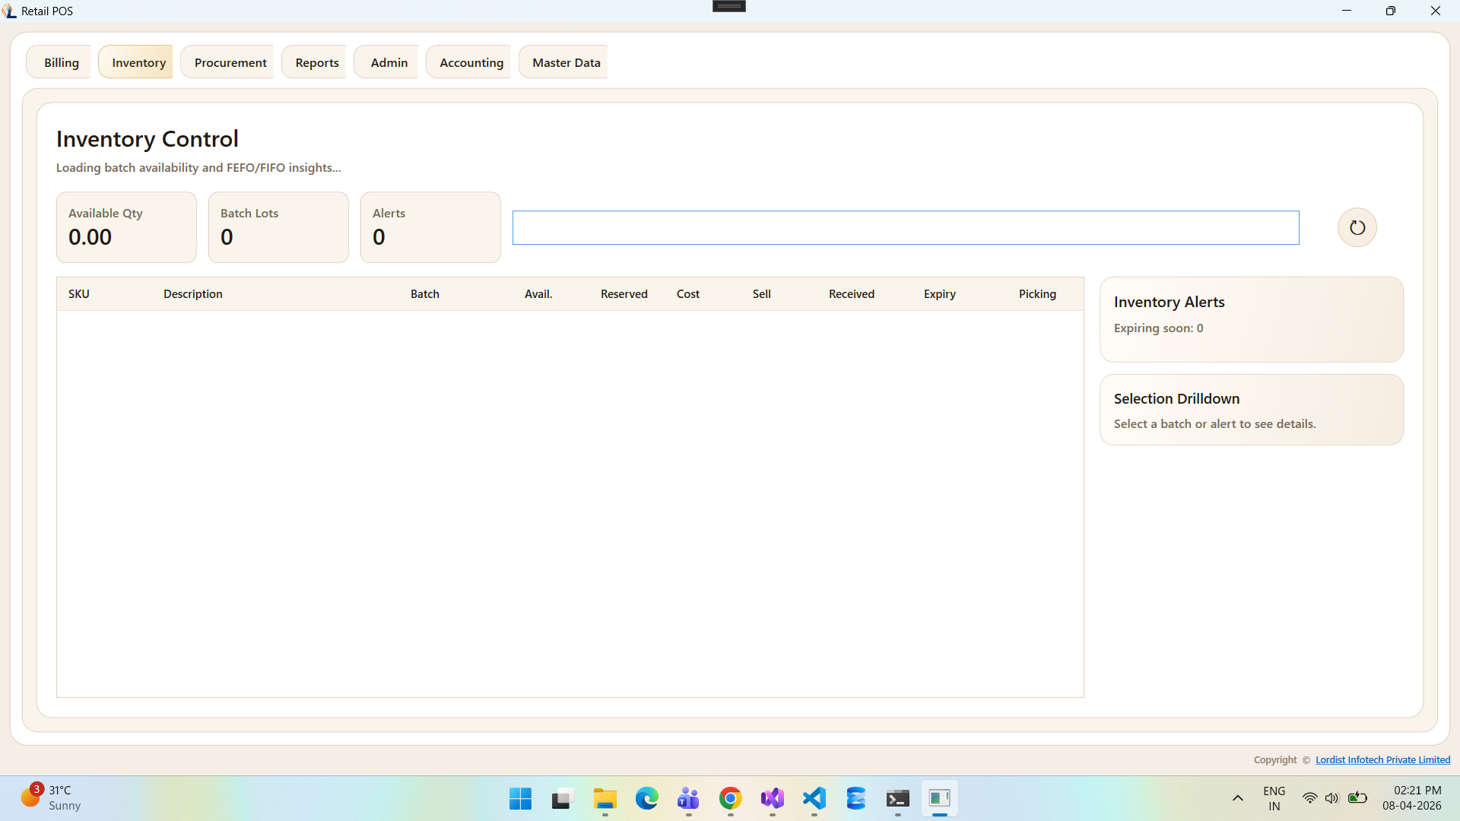Click the 'Expiring soon: 0' text
Screen dimensions: 1460x821
click(1159, 328)
